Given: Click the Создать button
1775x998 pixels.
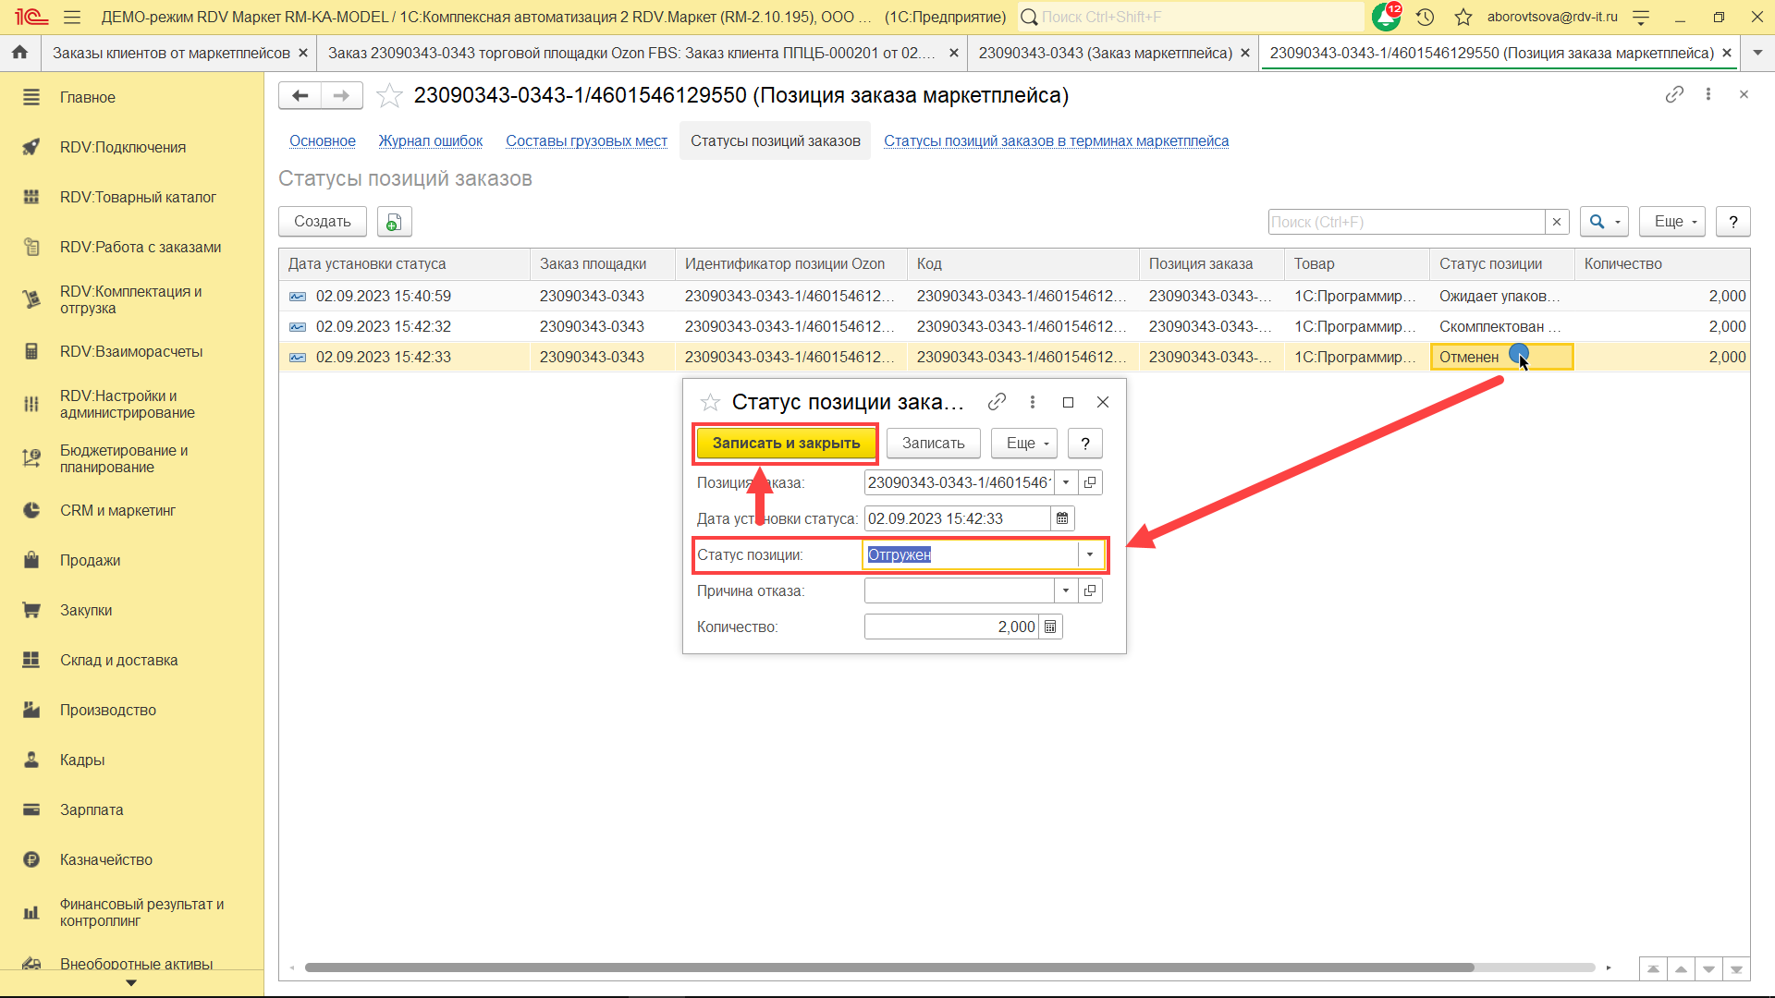Looking at the screenshot, I should tap(322, 222).
